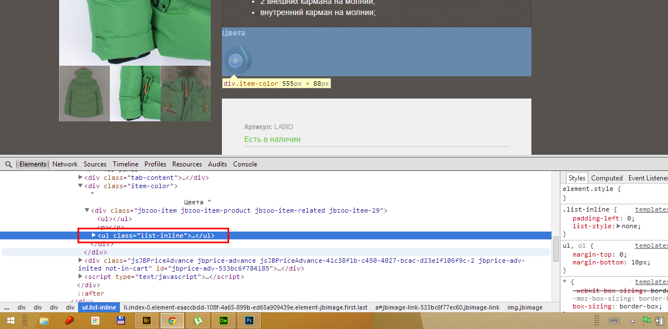
Task: Open the blue floppy disk taskbar app
Action: click(x=120, y=321)
